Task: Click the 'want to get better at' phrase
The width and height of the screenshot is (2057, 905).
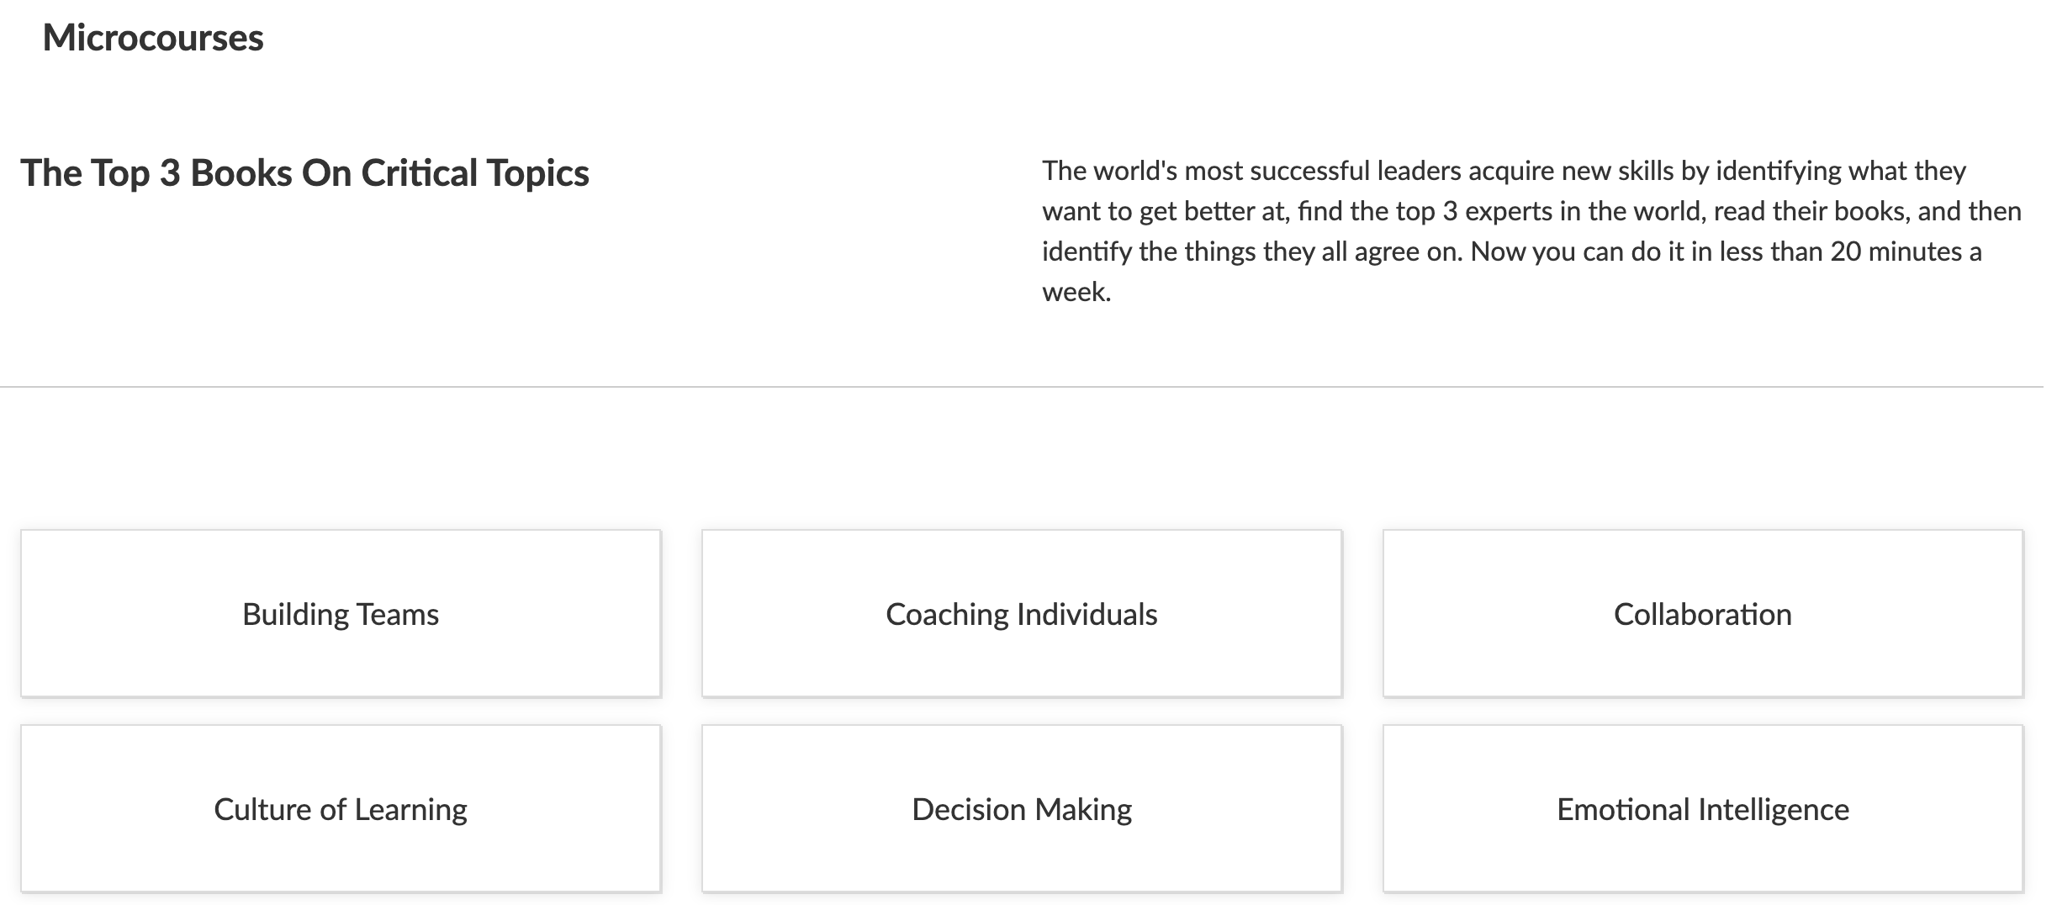Action: point(1164,211)
